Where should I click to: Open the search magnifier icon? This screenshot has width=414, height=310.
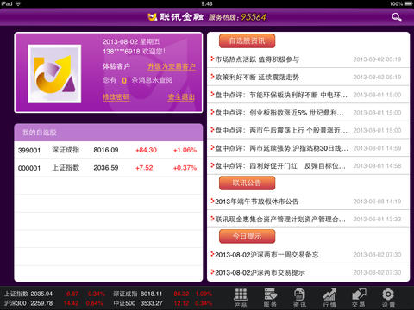point(397,17)
